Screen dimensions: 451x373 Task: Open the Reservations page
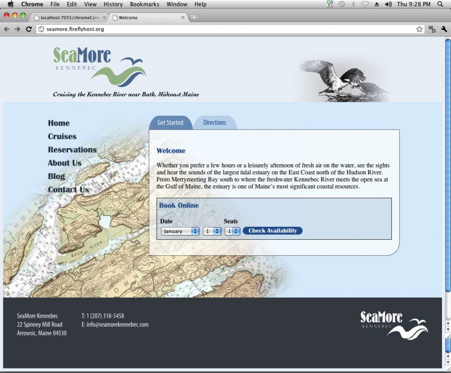72,150
